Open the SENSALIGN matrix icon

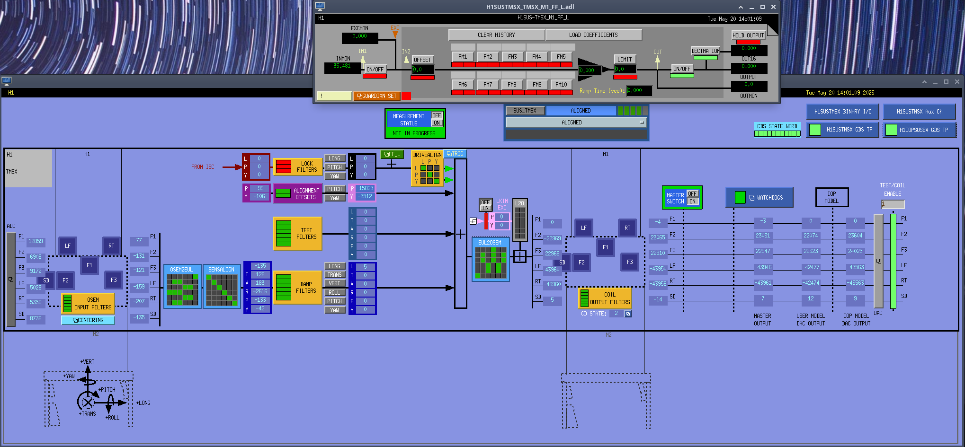click(x=222, y=290)
